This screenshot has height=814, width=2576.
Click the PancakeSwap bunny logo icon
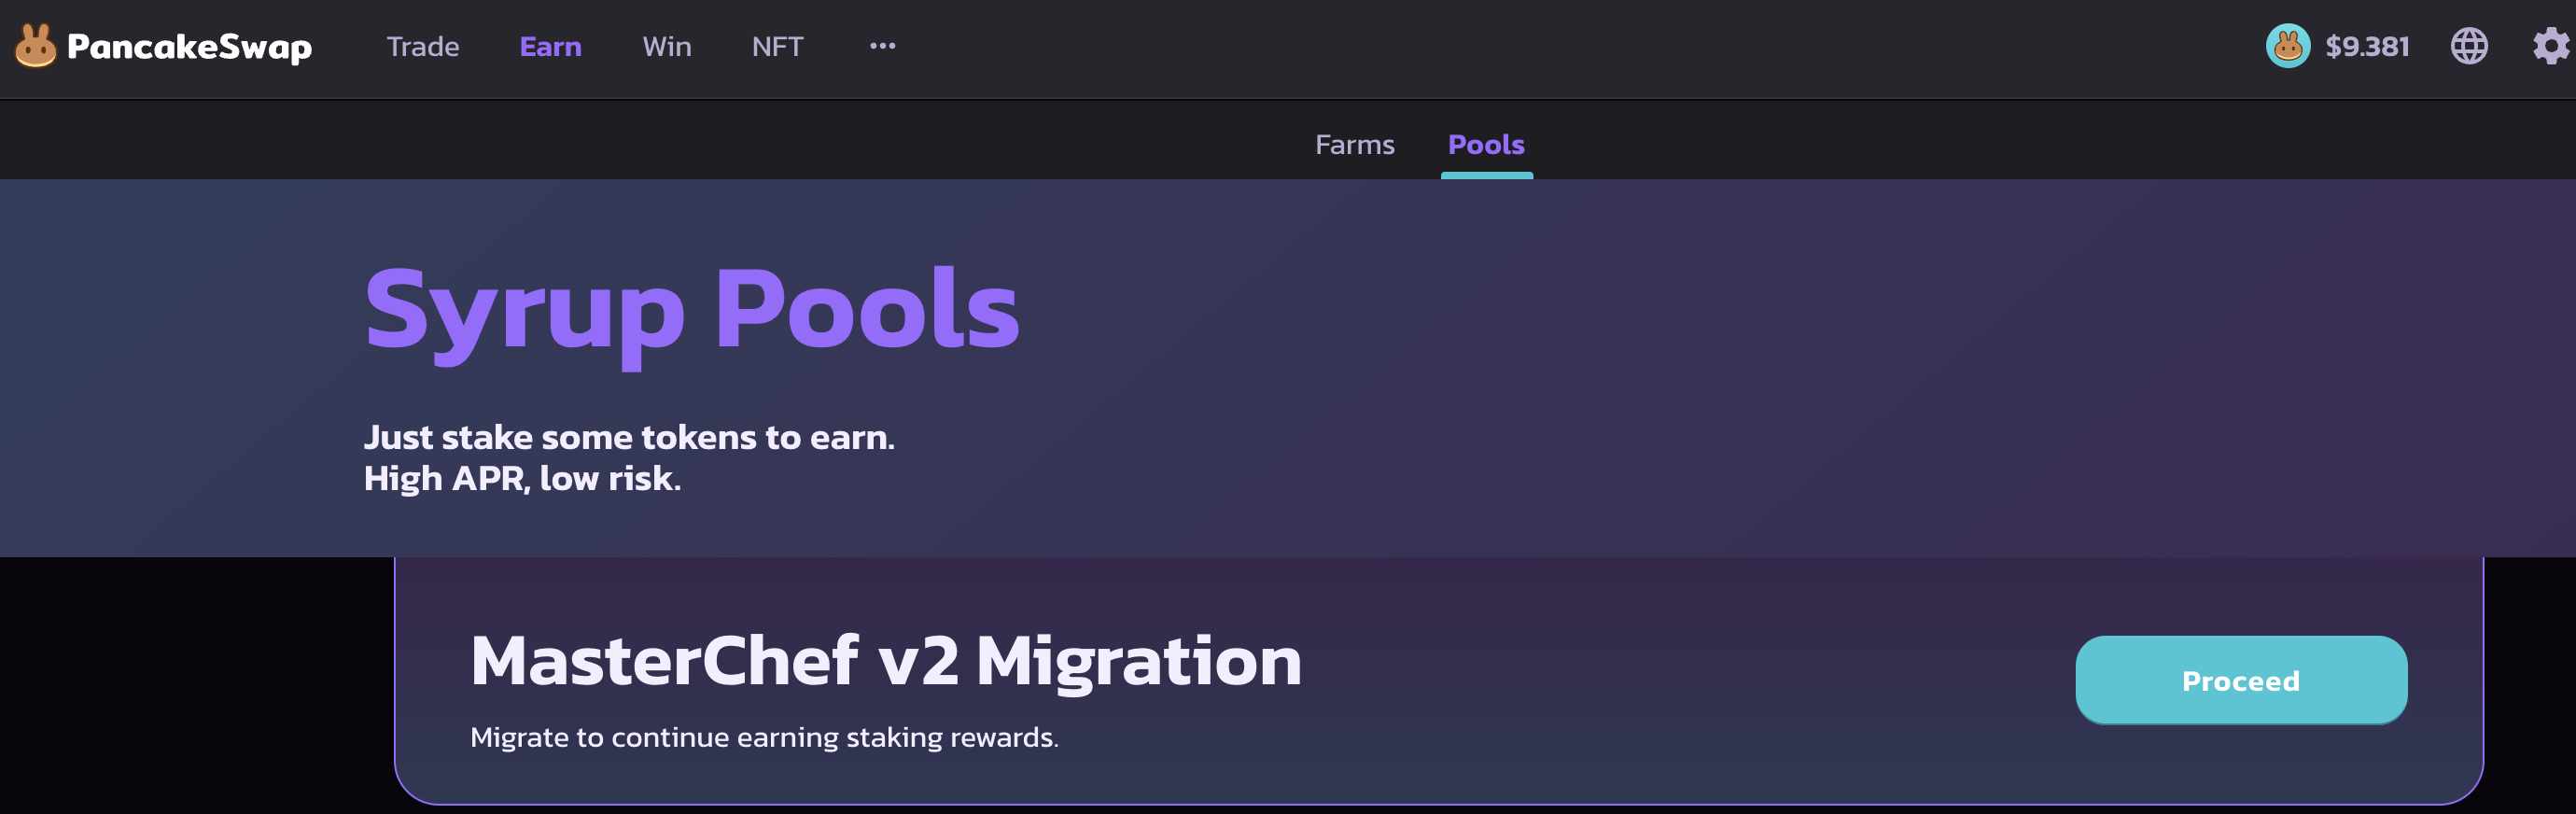tap(36, 46)
